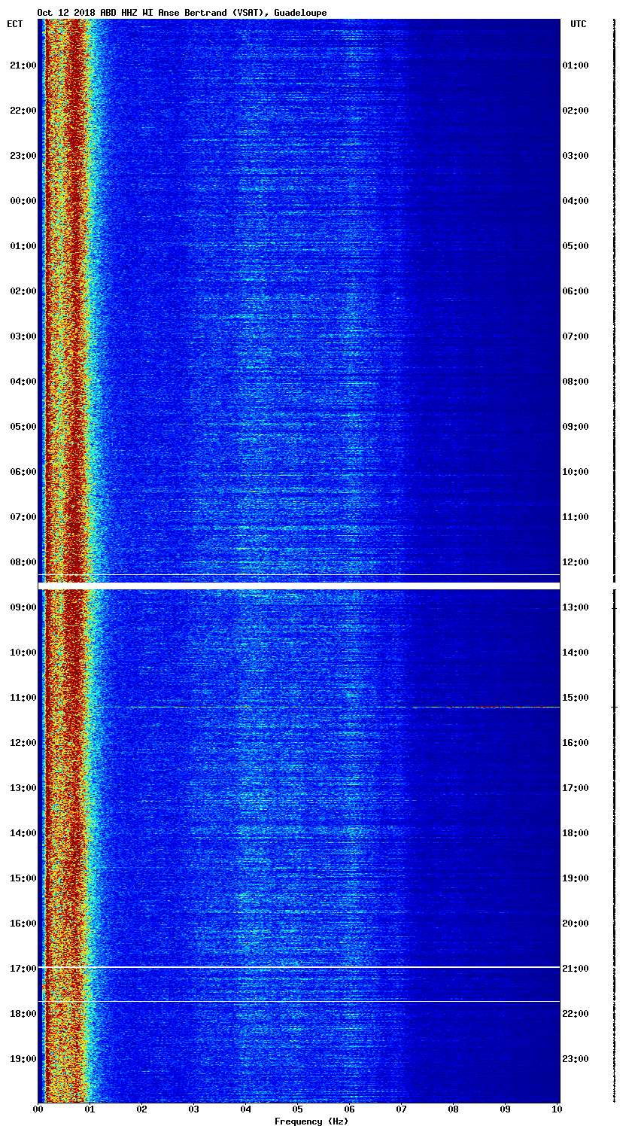Select the 23:00 label on the ECT axis
The height and width of the screenshot is (1129, 641).
tap(23, 156)
